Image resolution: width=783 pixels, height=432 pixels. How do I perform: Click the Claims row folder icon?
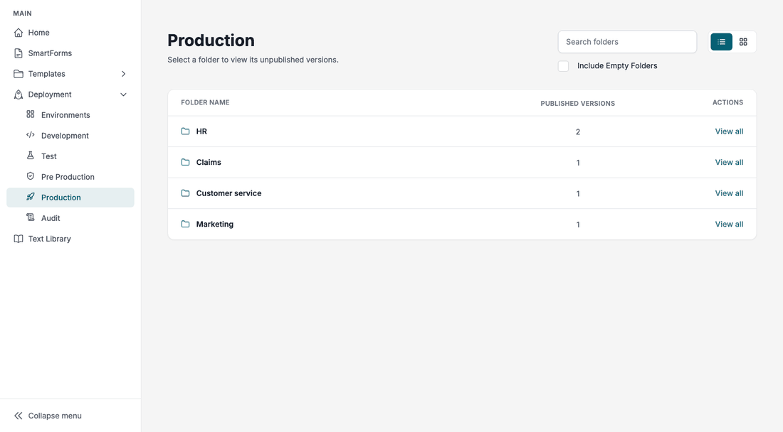185,163
